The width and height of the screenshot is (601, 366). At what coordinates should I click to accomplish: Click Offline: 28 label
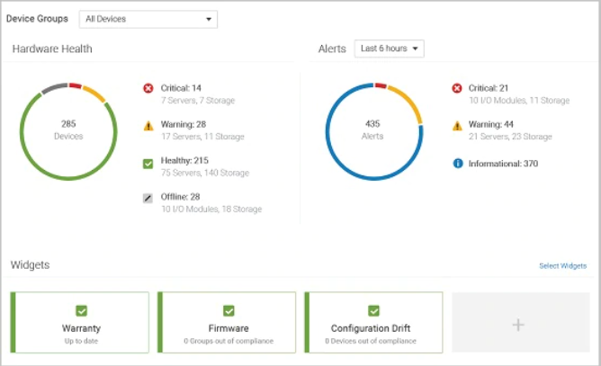pos(180,197)
